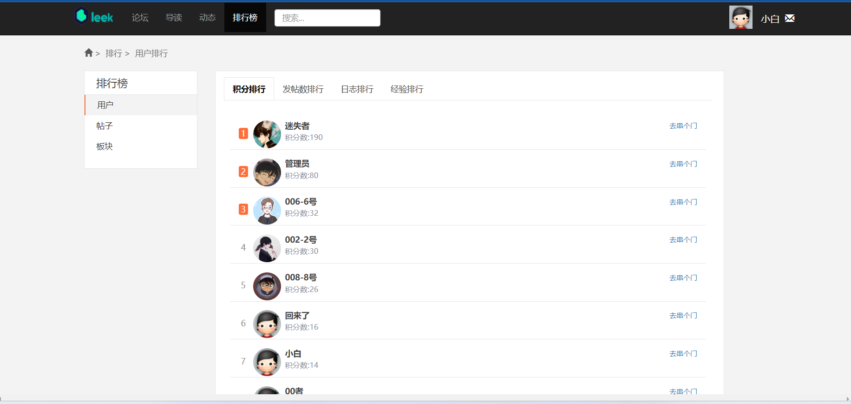Click the orange rank 3 badge
The image size is (851, 404).
[x=243, y=209]
